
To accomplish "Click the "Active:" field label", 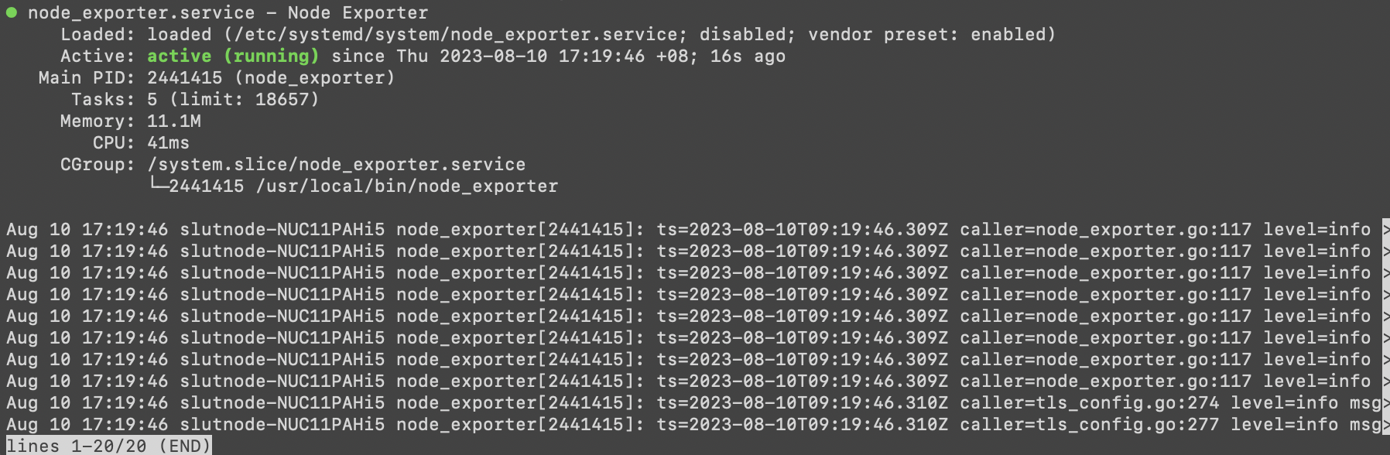I will 98,56.
